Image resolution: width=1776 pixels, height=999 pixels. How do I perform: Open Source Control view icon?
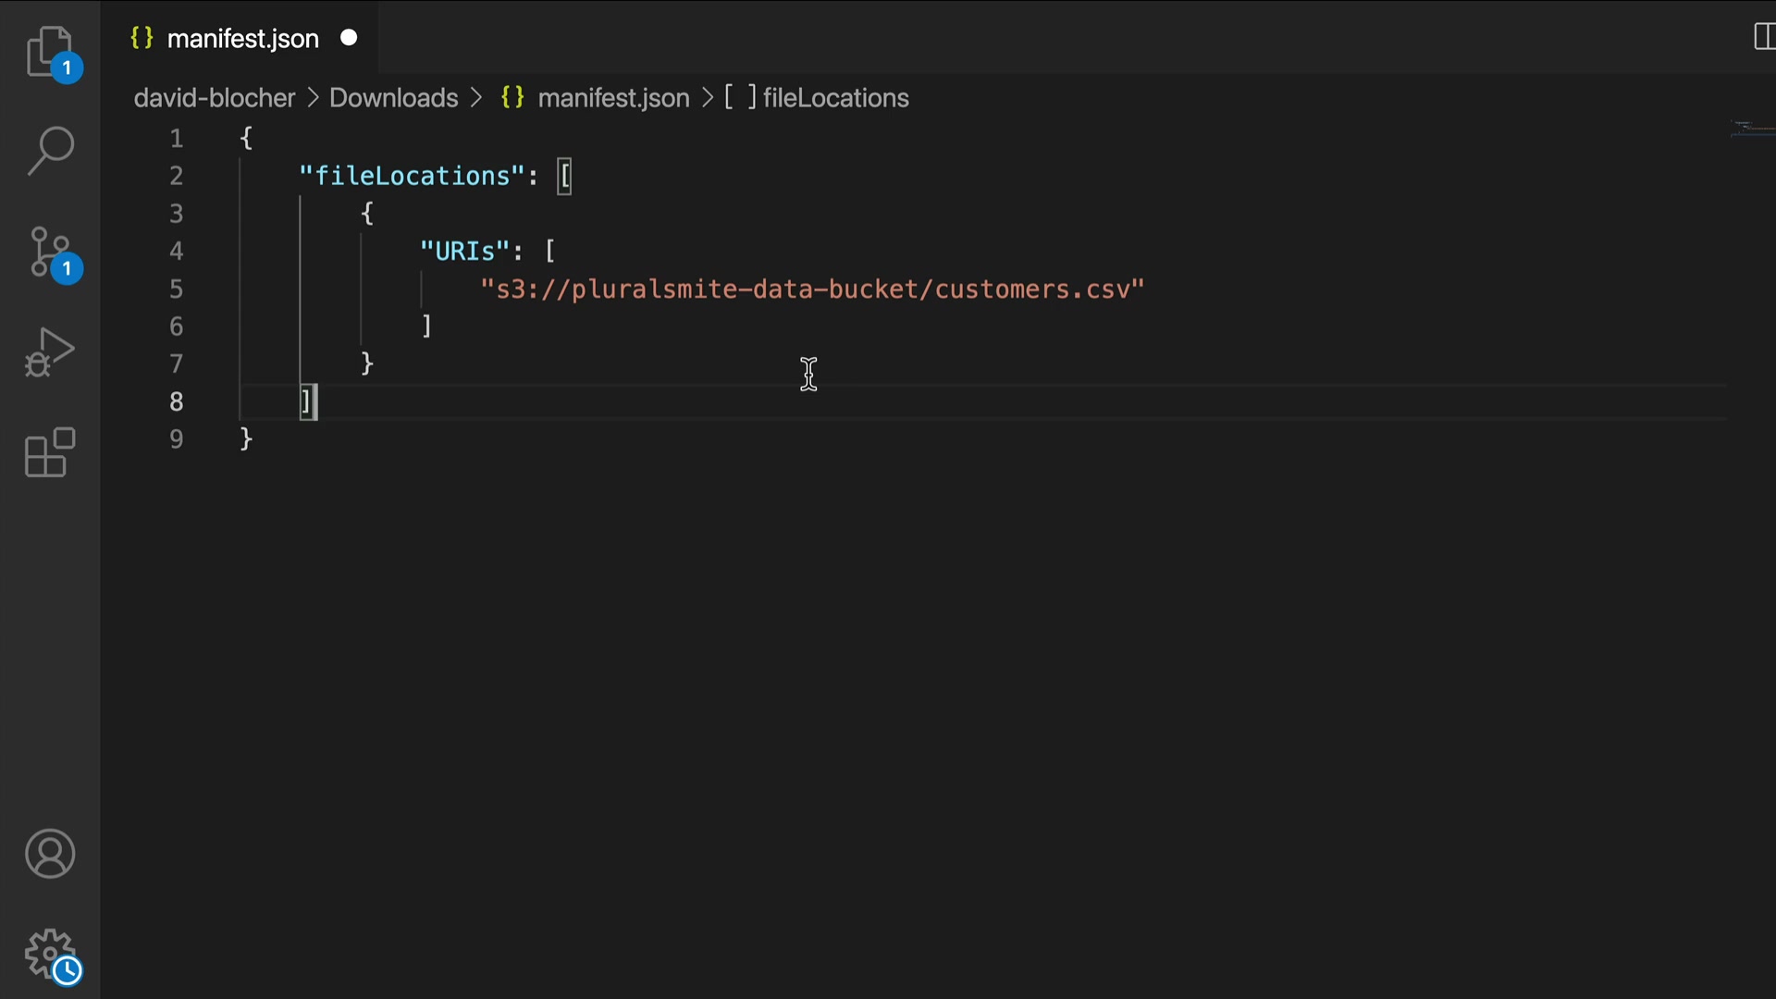tap(50, 253)
